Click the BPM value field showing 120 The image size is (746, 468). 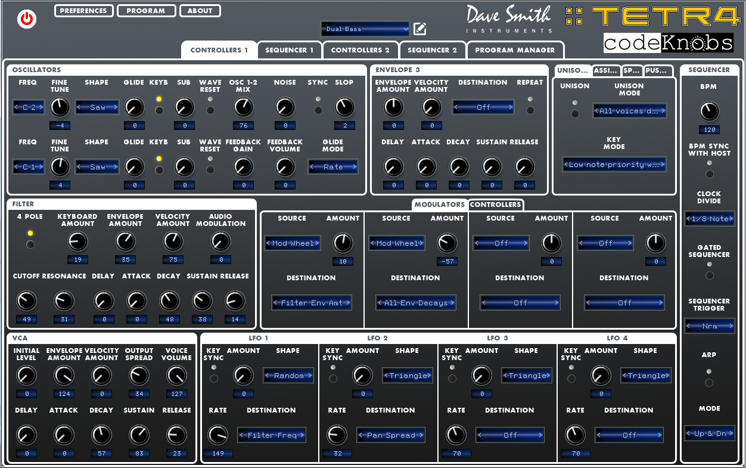tap(709, 129)
